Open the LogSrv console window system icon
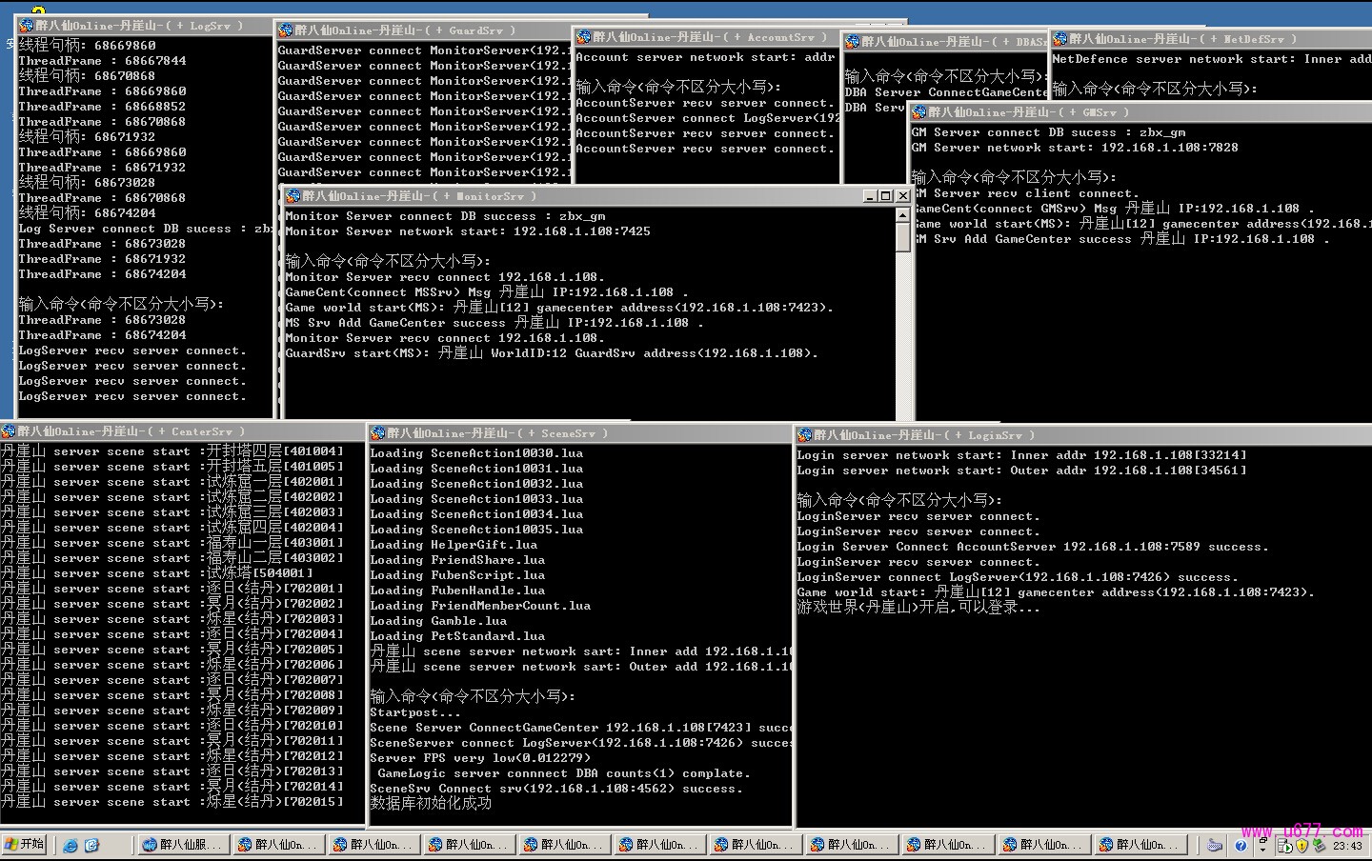This screenshot has width=1372, height=861. (x=26, y=26)
